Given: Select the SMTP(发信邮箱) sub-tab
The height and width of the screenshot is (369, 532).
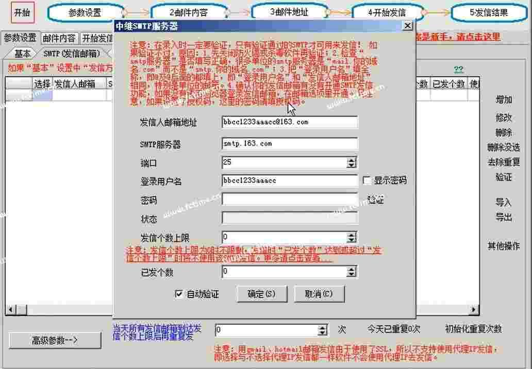Looking at the screenshot, I should 72,54.
